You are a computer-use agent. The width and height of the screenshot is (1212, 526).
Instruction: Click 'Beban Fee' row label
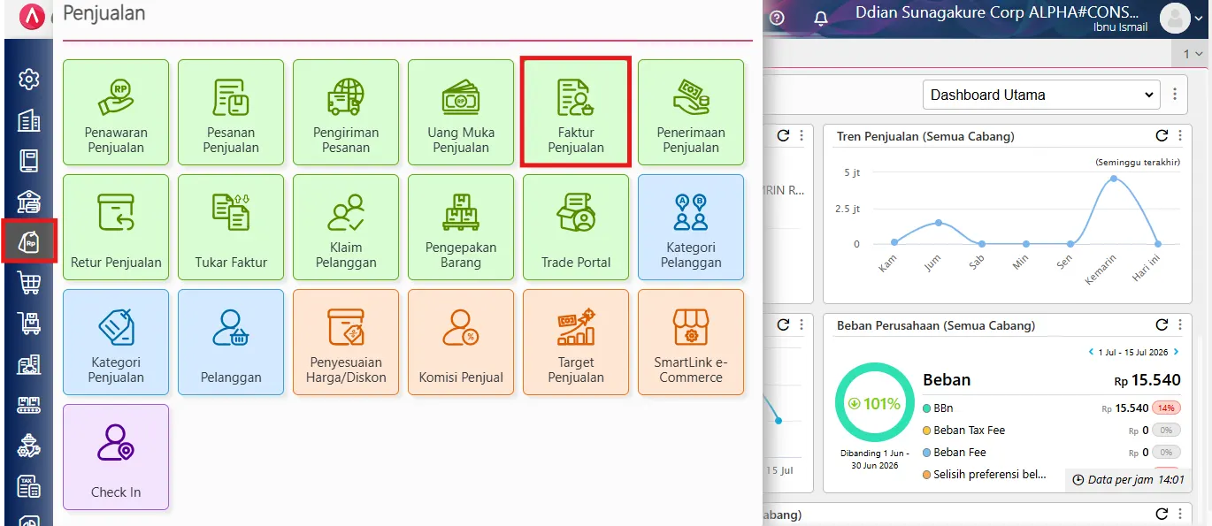(960, 452)
